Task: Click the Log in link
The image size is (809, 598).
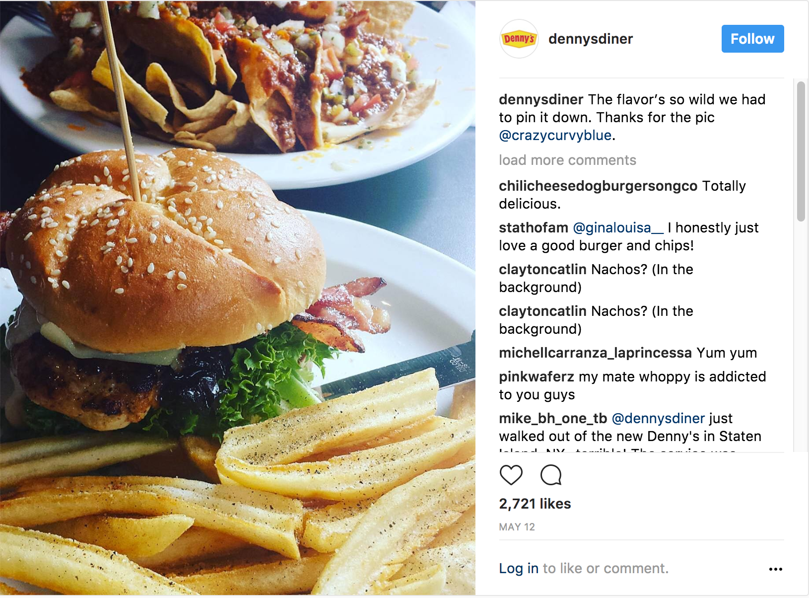Action: click(x=519, y=568)
